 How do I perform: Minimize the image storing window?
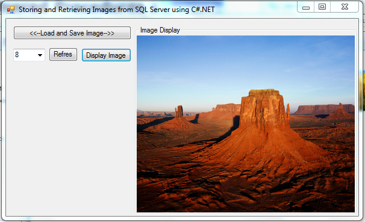305,7
